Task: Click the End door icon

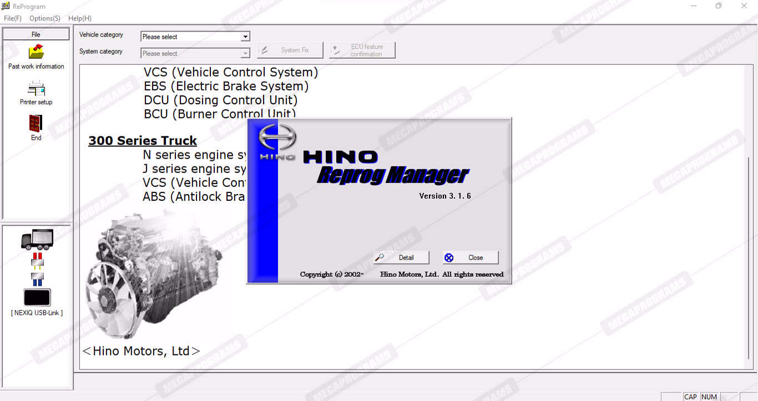Action: click(x=36, y=123)
